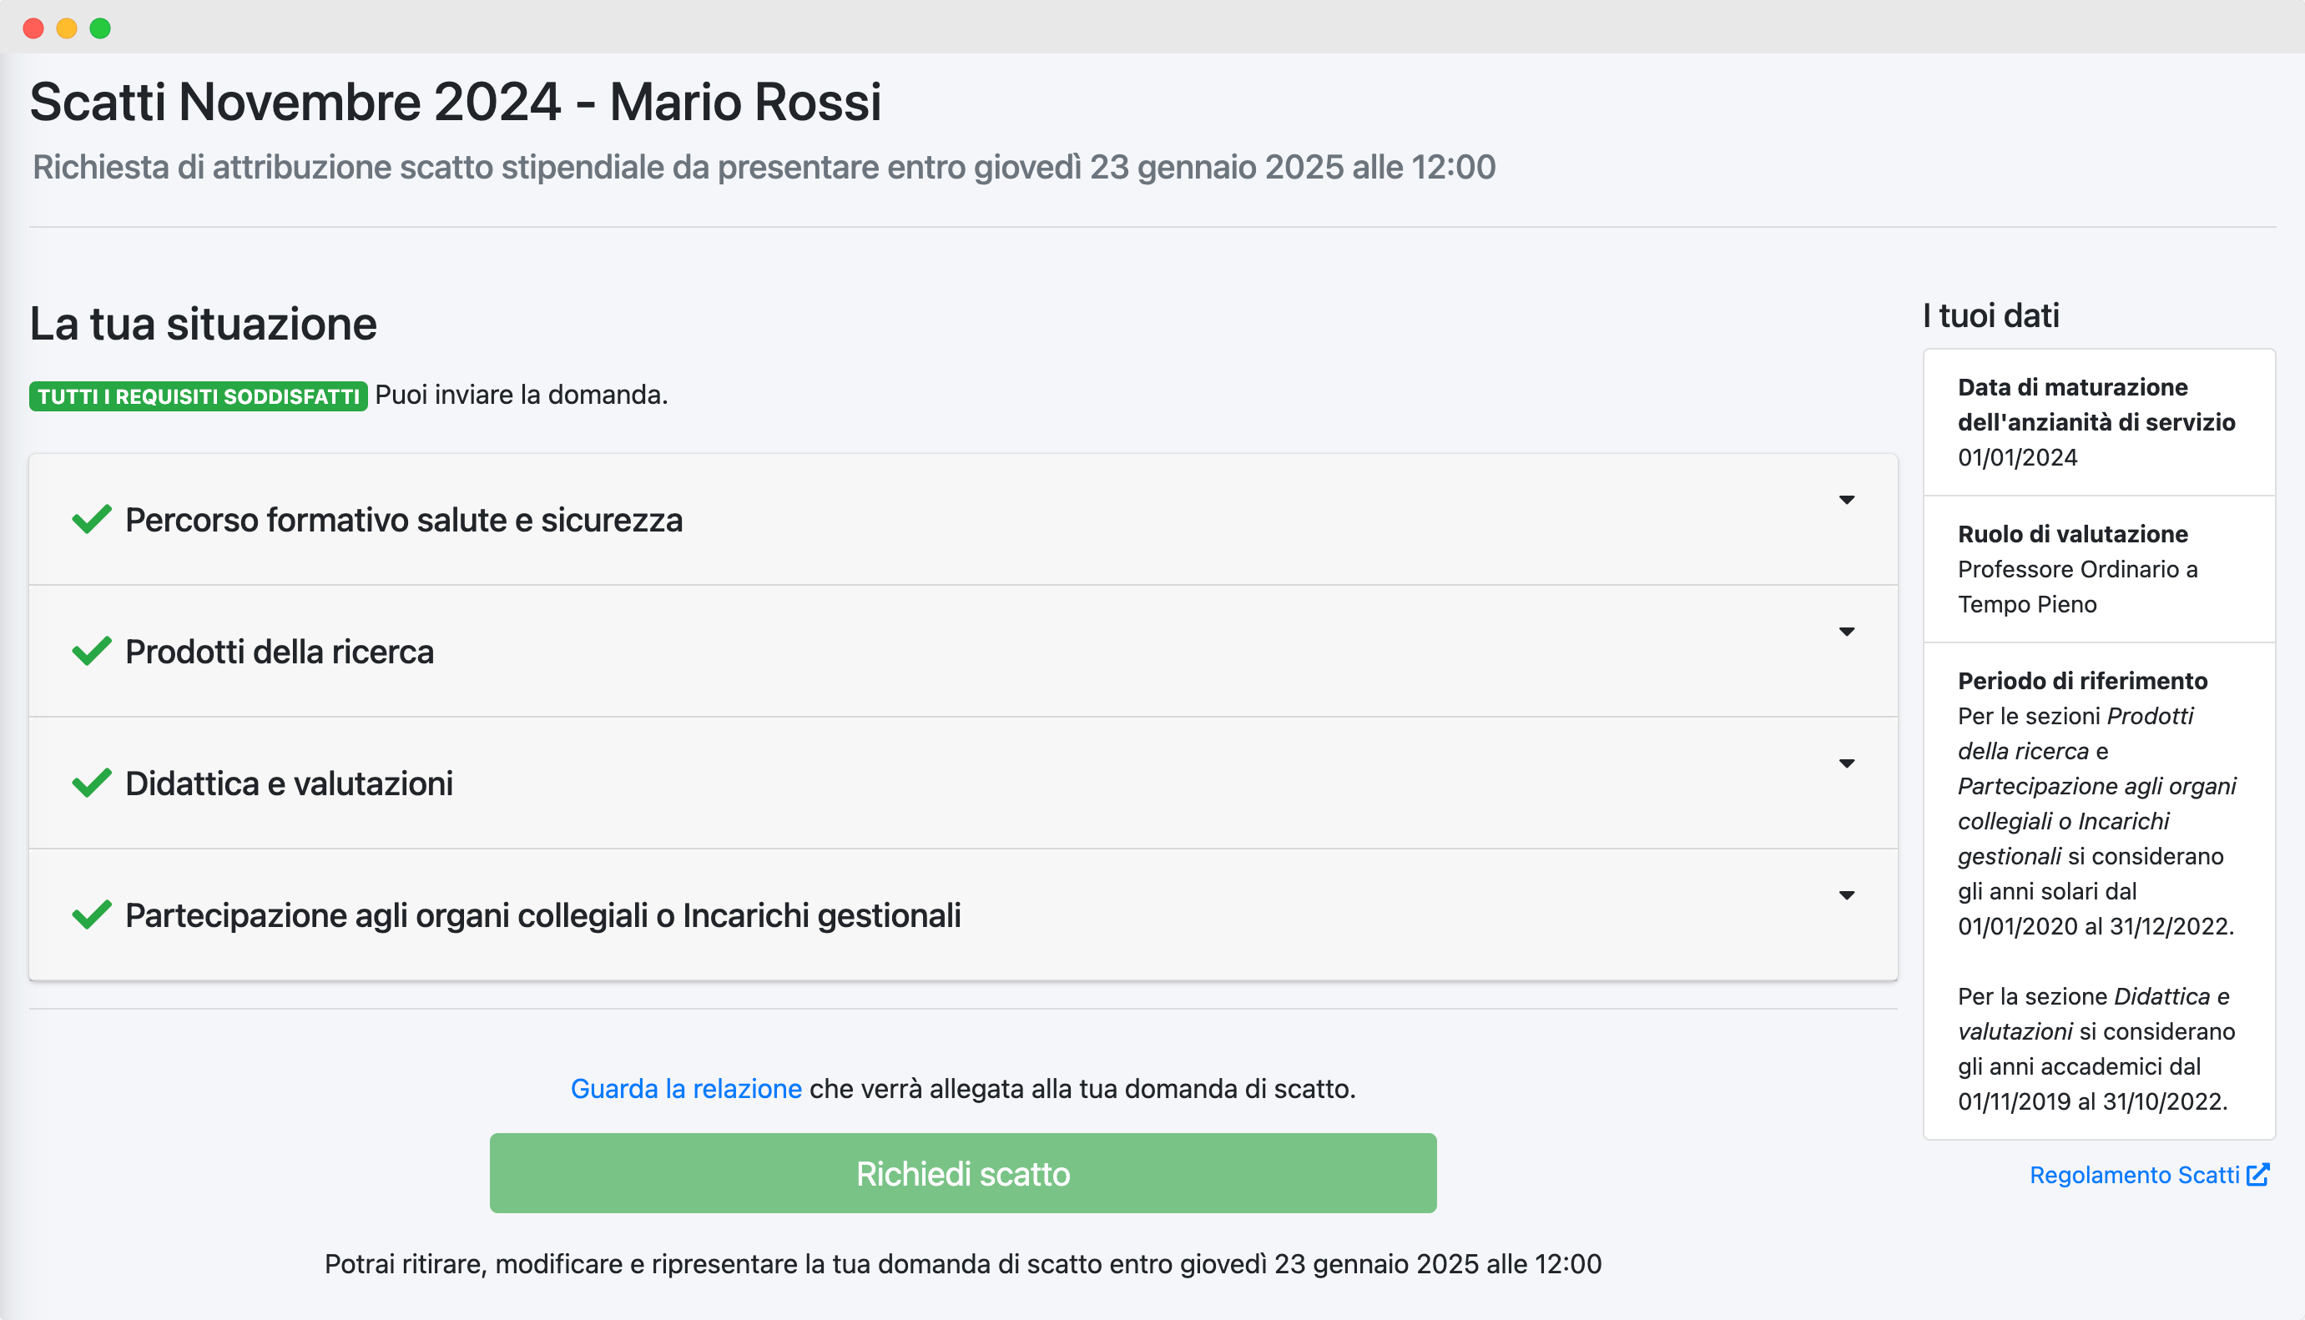The height and width of the screenshot is (1320, 2305).
Task: Click the Tutti i requisiti soddisfatti badge
Action: point(198,396)
